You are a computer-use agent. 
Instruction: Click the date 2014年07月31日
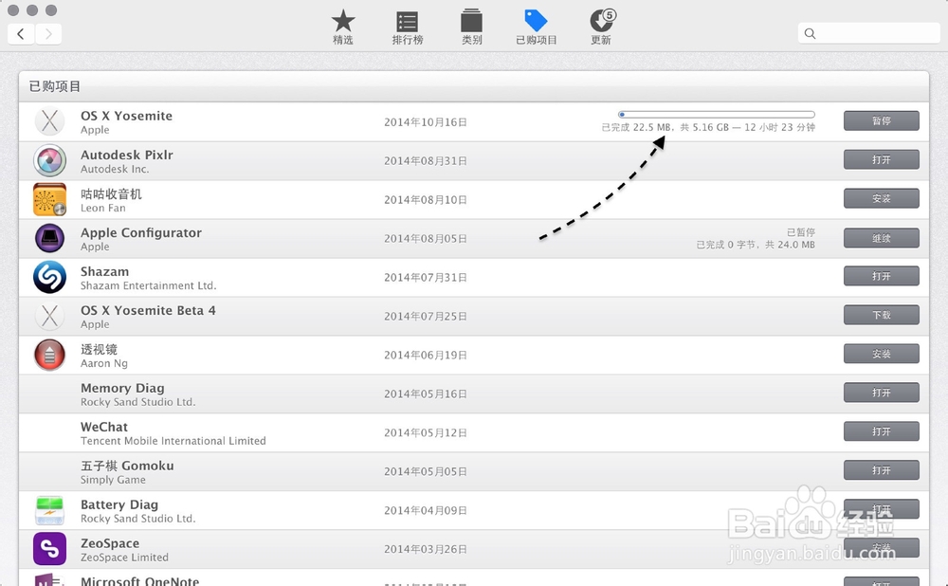pyautogui.click(x=426, y=278)
